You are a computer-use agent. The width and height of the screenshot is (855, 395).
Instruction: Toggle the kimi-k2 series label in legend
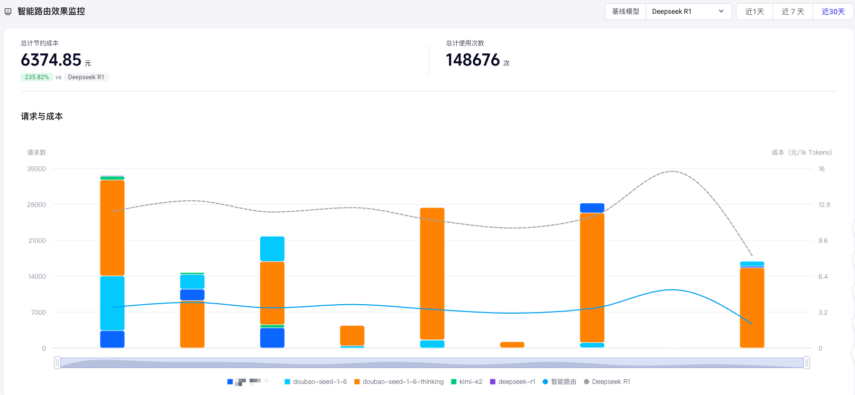pos(471,382)
